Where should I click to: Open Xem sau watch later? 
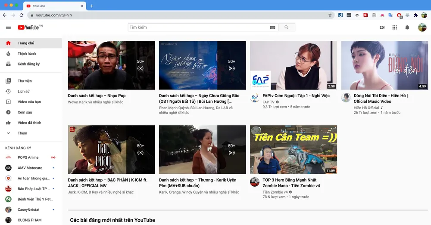[x=31, y=112]
